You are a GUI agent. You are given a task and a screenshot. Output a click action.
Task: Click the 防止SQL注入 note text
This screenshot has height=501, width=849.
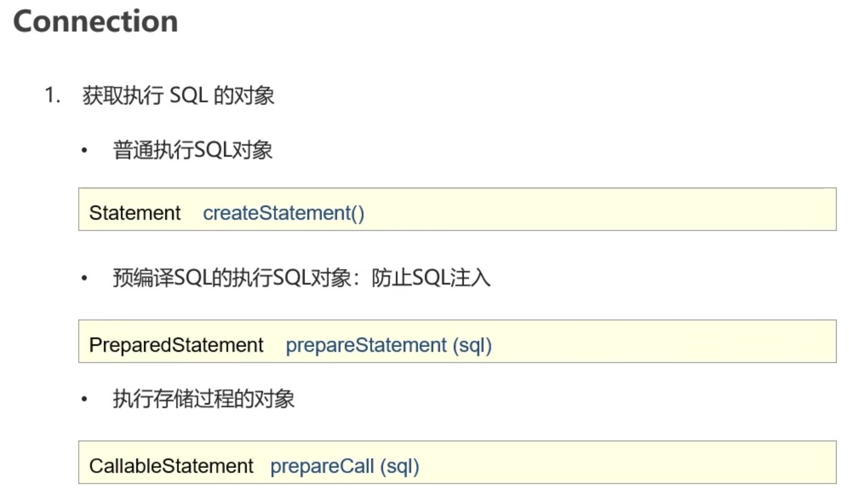click(x=431, y=278)
